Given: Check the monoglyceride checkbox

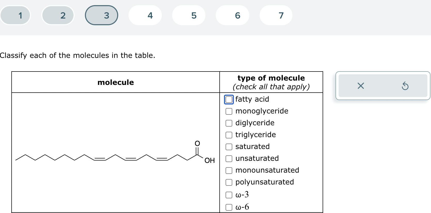Looking at the screenshot, I should point(229,111).
